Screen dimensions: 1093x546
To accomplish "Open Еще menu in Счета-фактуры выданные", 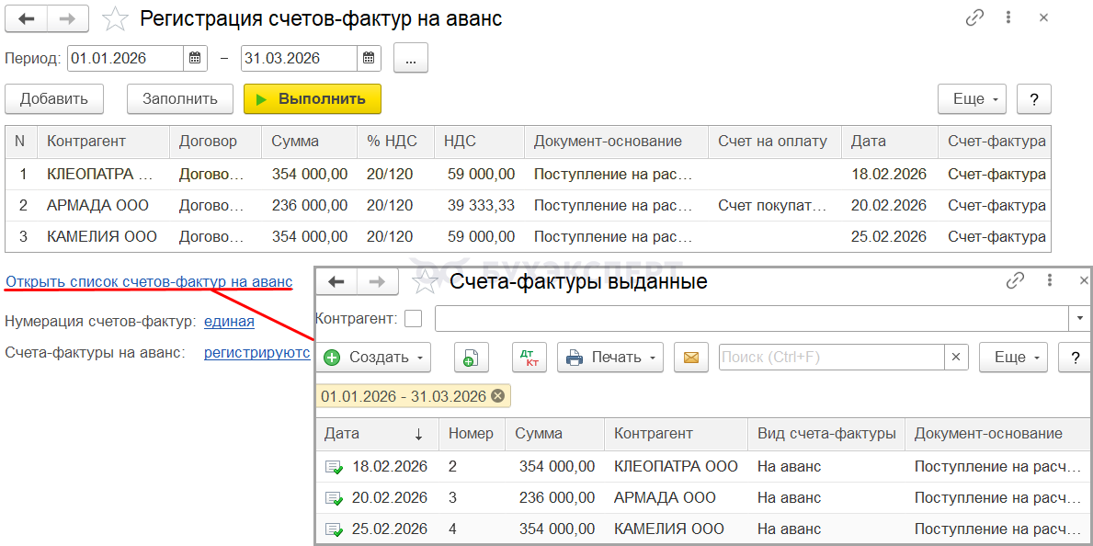I will pyautogui.click(x=1014, y=358).
